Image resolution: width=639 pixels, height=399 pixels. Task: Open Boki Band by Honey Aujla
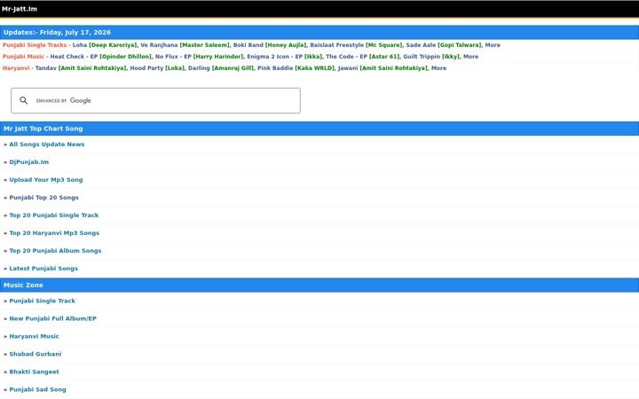pyautogui.click(x=270, y=45)
